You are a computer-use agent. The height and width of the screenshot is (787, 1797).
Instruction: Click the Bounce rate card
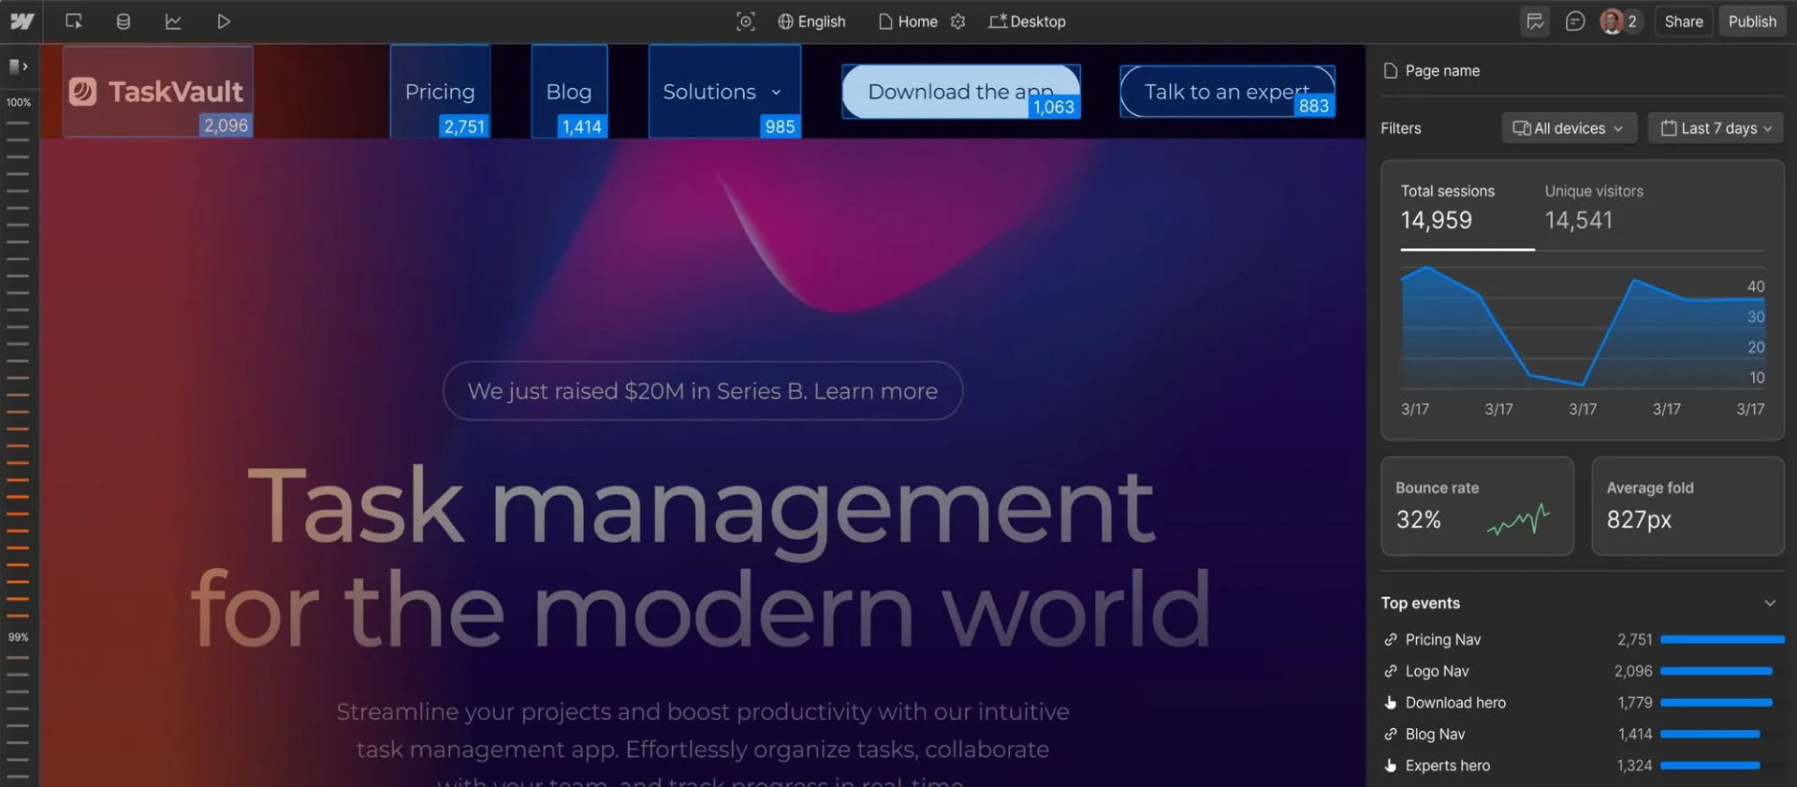click(1477, 506)
